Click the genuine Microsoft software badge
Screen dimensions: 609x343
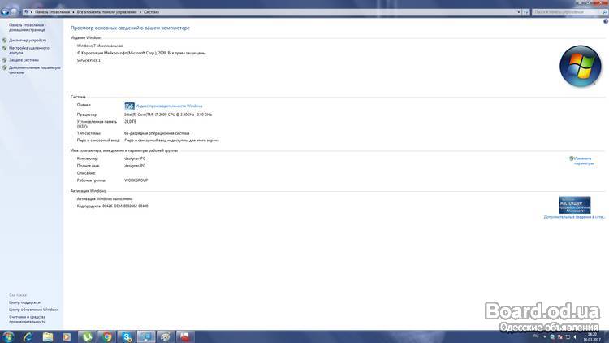click(x=574, y=205)
